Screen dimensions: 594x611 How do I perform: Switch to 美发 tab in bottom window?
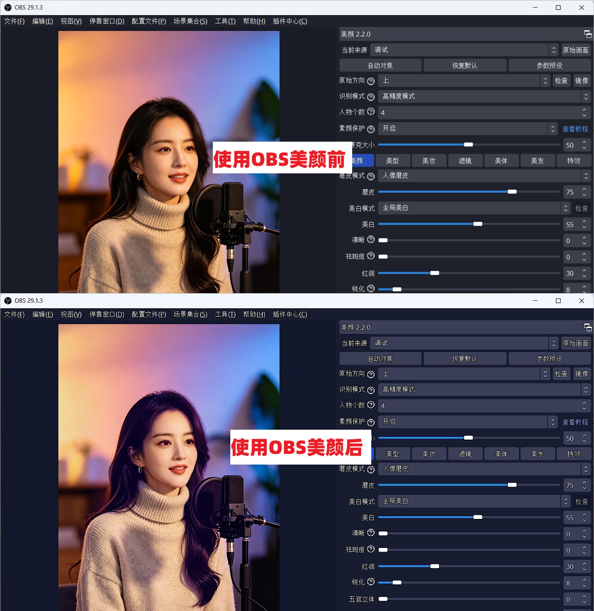point(537,454)
